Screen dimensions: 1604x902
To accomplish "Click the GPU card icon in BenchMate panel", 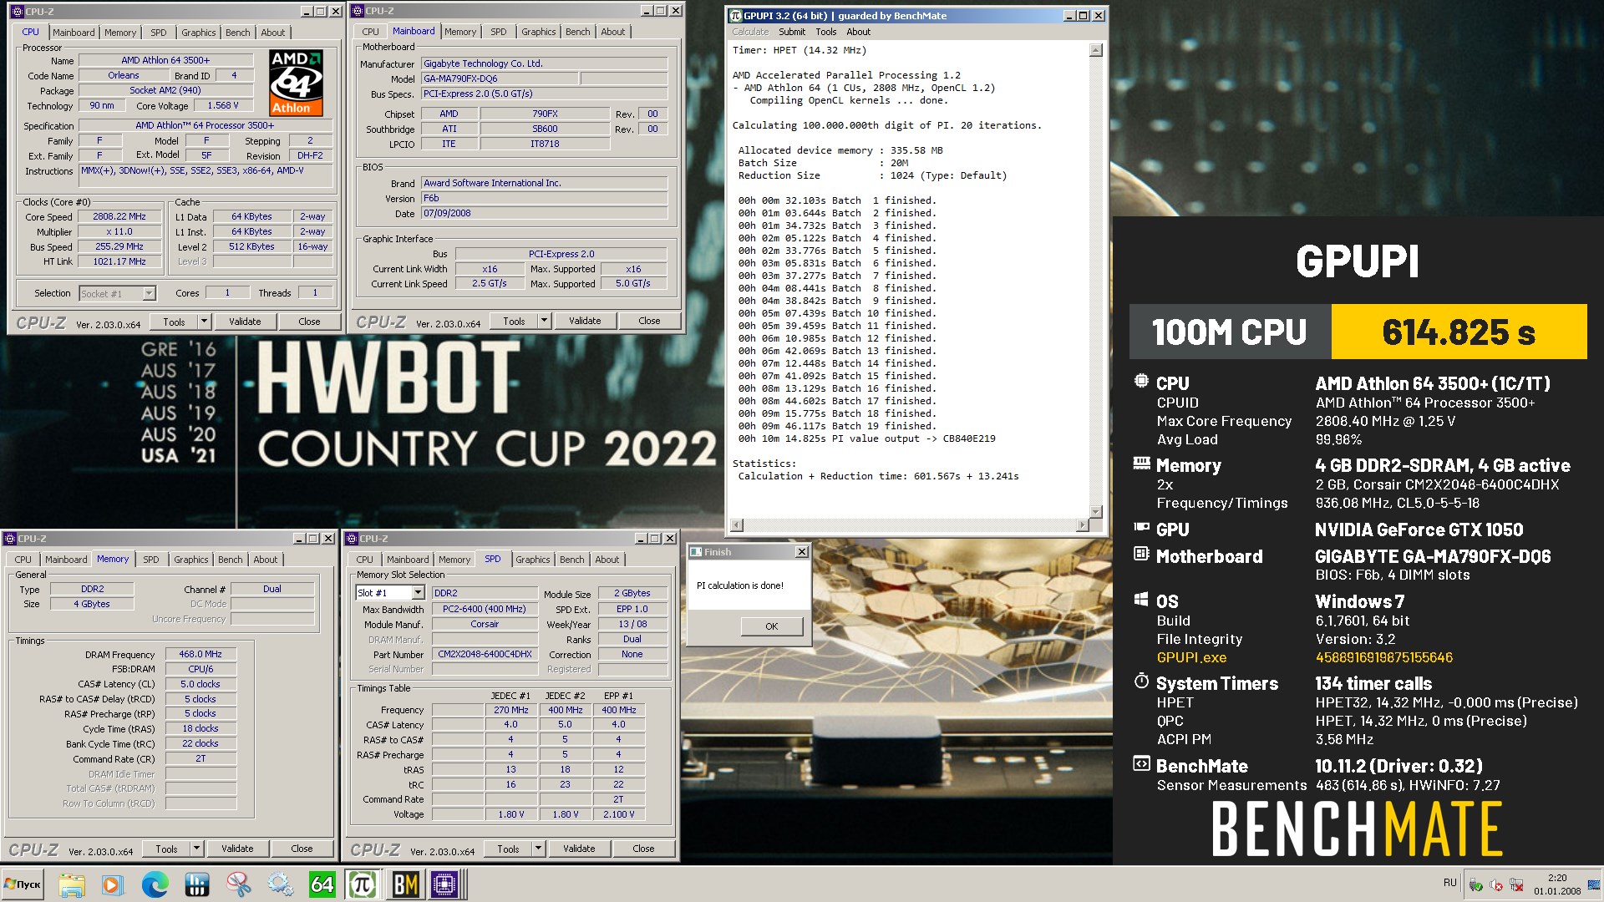I will pos(1141,527).
